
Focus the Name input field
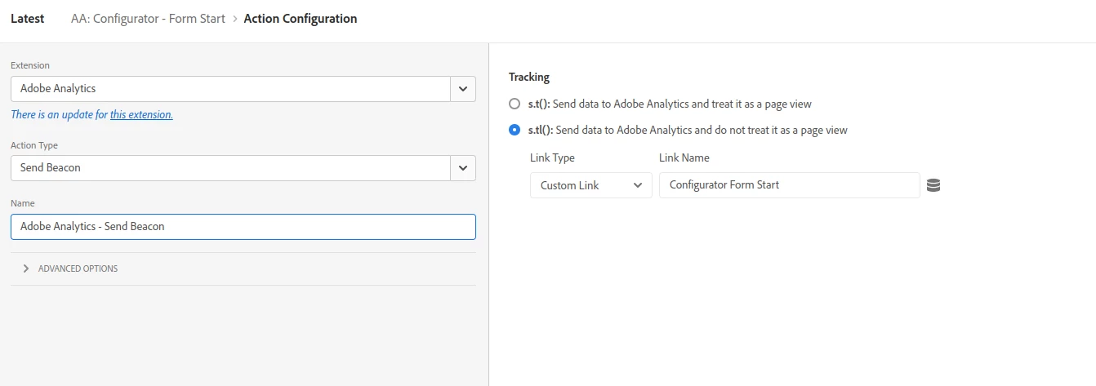click(x=243, y=227)
